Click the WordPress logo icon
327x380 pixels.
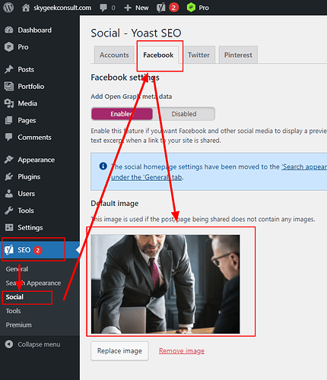(8, 8)
